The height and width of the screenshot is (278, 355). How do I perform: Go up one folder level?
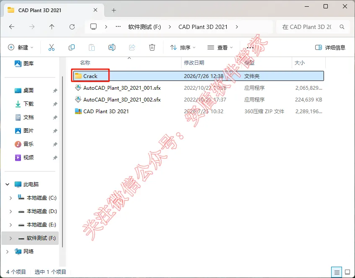click(52, 27)
